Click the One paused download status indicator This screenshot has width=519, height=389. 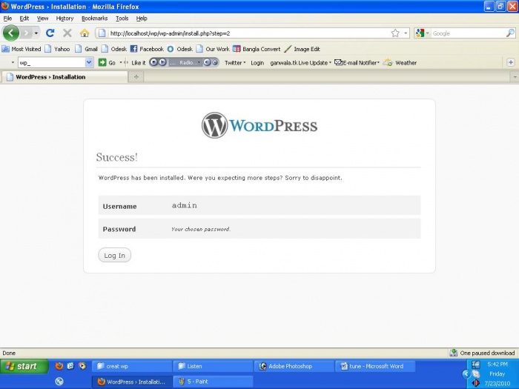(483, 353)
